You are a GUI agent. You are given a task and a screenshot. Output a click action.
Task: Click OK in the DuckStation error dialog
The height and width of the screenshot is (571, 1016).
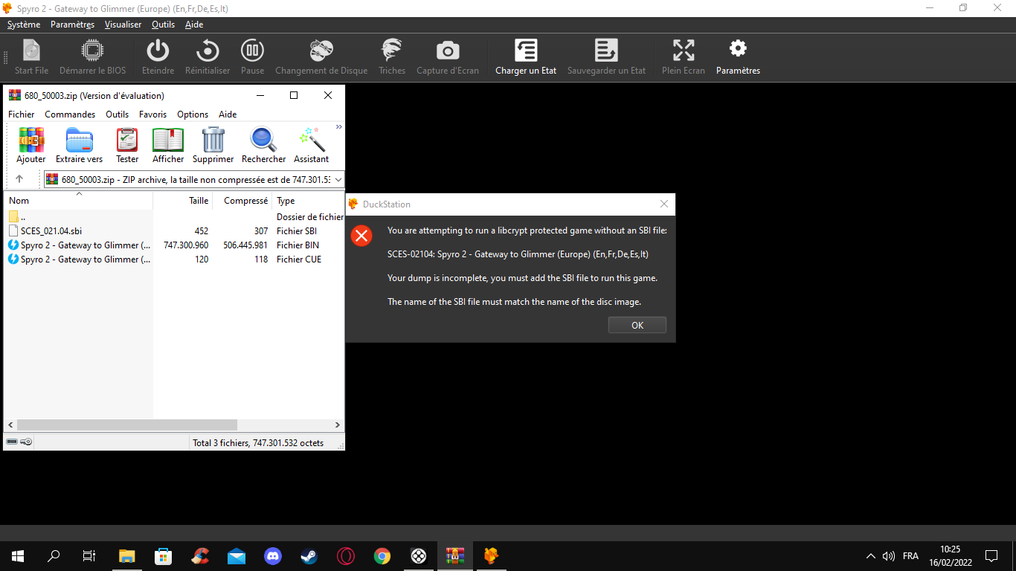point(637,325)
